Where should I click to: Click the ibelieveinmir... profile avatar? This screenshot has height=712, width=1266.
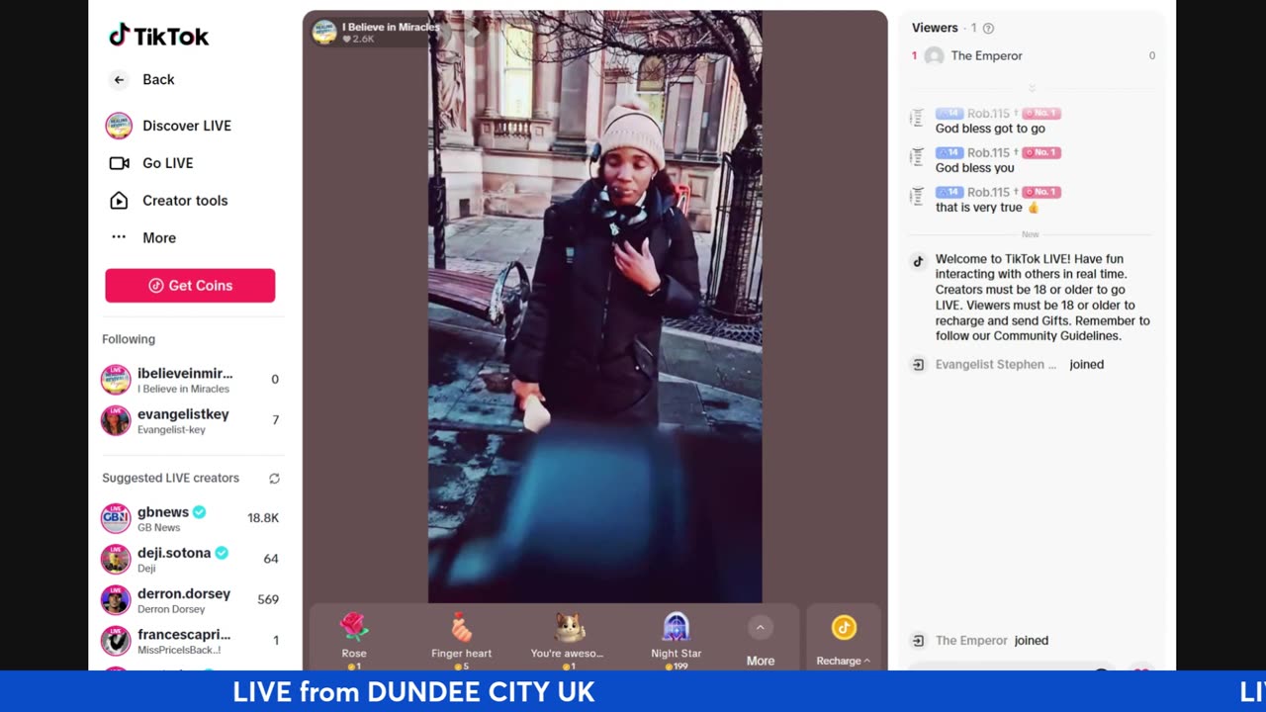point(116,380)
